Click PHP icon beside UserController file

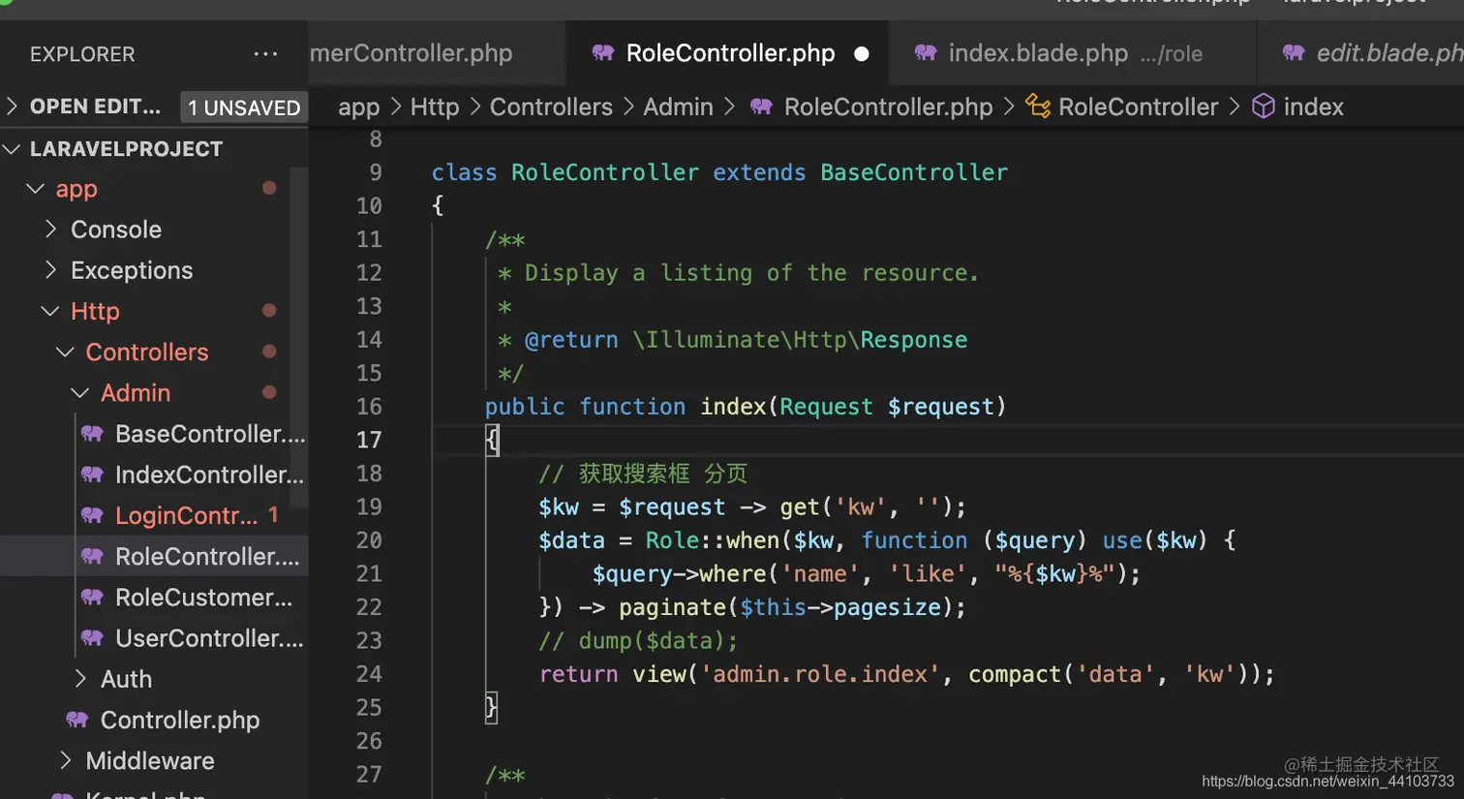tap(93, 638)
